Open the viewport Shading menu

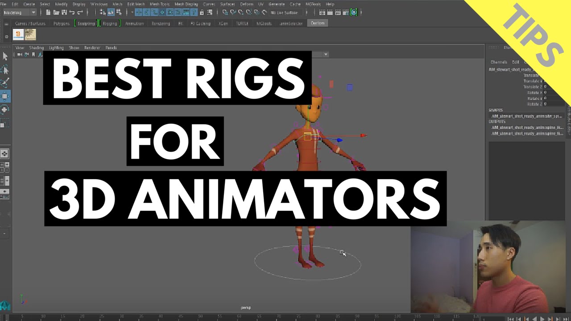pyautogui.click(x=37, y=48)
